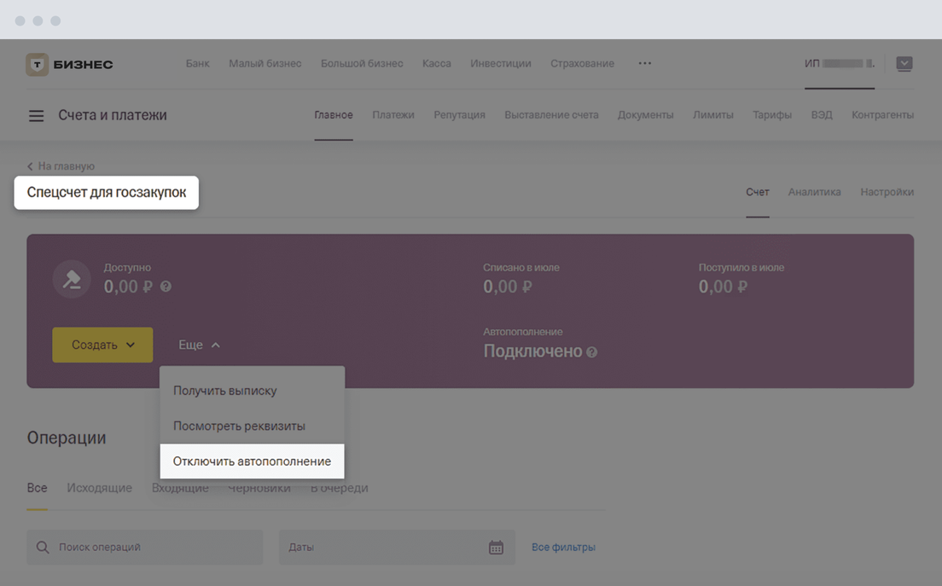Expand the Создать dropdown button
942x586 pixels.
(102, 345)
